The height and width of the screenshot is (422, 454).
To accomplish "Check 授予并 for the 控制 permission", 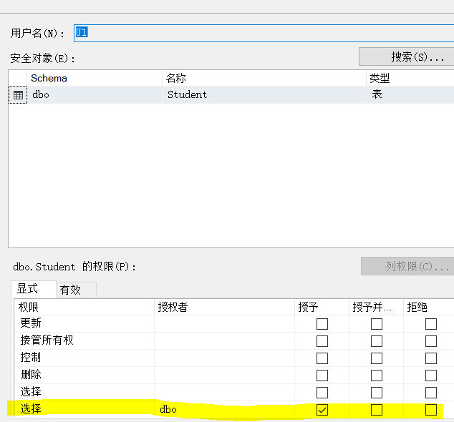I will (377, 358).
